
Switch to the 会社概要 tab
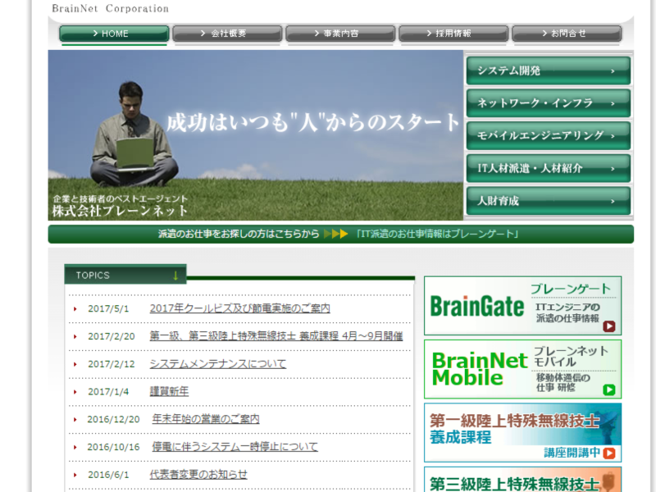coord(226,34)
